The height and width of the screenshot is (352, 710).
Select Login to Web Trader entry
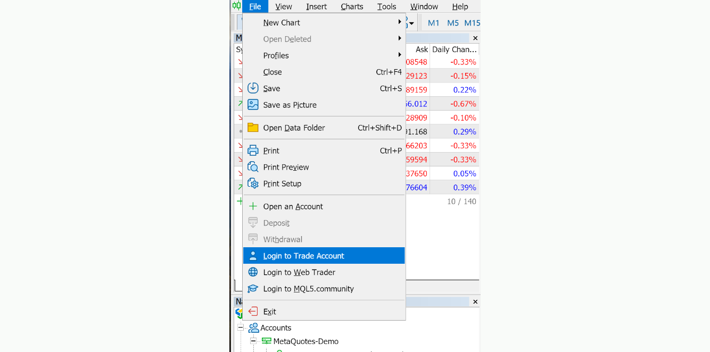(324, 272)
